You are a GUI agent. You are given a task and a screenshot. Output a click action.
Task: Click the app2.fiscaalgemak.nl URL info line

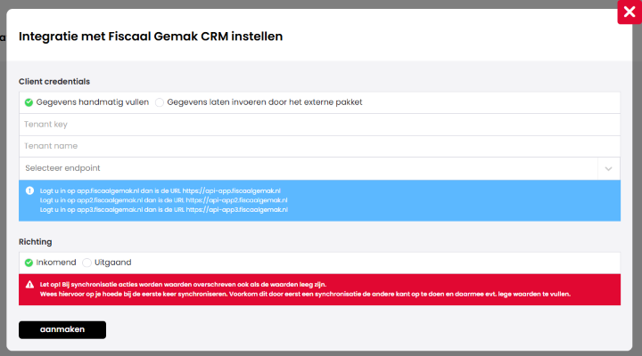click(163, 200)
